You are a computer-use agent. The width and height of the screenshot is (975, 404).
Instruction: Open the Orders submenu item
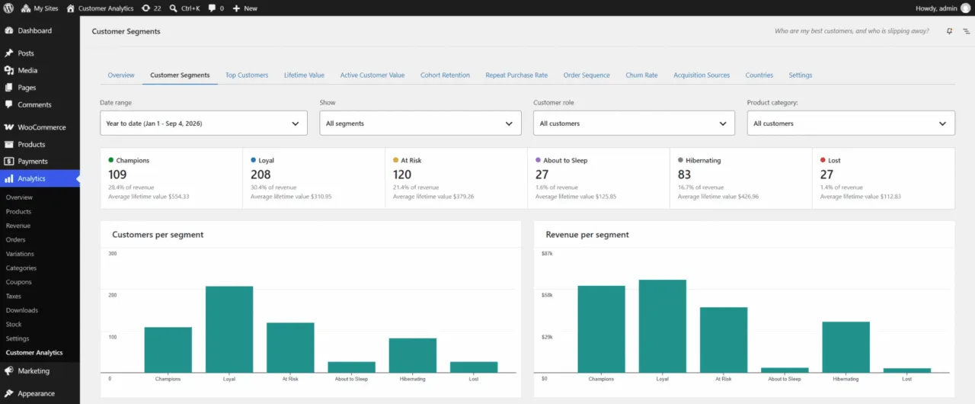point(15,239)
